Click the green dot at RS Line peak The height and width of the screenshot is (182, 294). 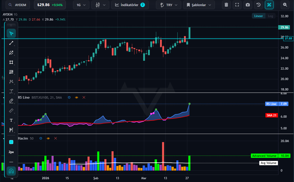coord(190,104)
